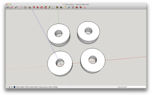Pick the Eraser tool
The image size is (152, 96).
(x=12, y=7)
